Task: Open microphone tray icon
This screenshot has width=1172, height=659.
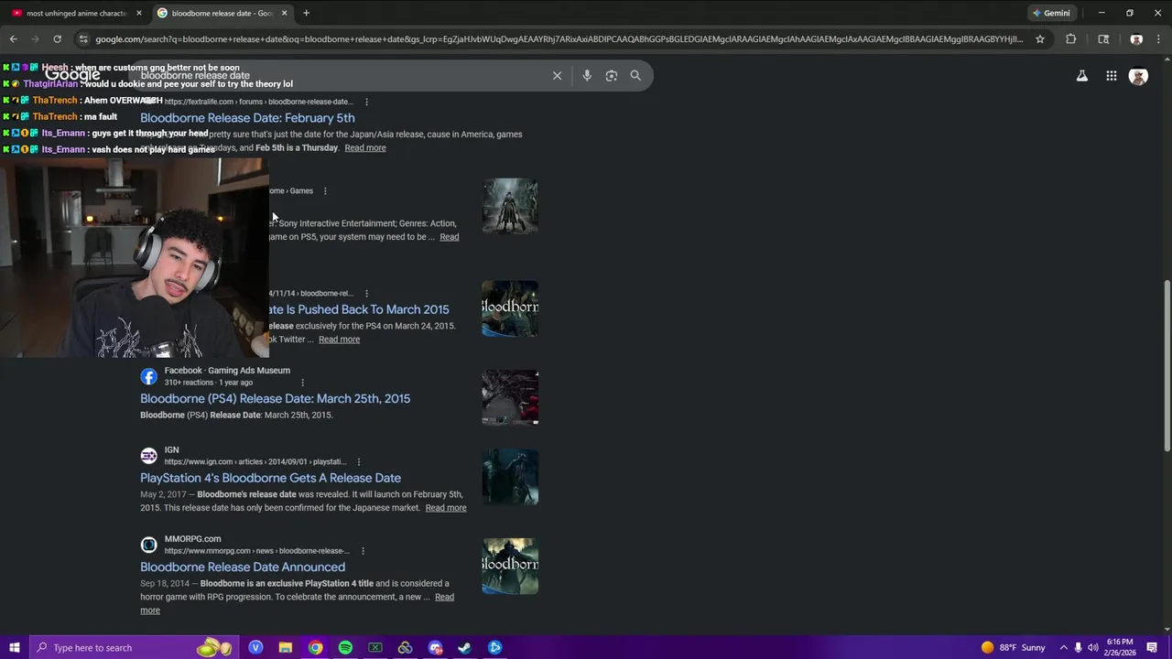Action: tap(1078, 648)
